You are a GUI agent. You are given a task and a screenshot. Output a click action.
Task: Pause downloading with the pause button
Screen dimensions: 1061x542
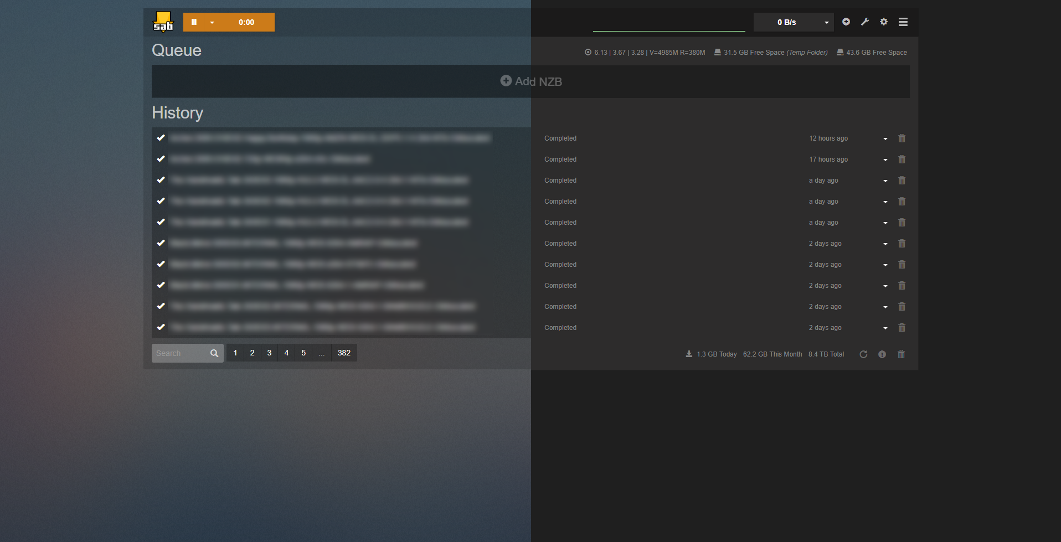click(194, 22)
